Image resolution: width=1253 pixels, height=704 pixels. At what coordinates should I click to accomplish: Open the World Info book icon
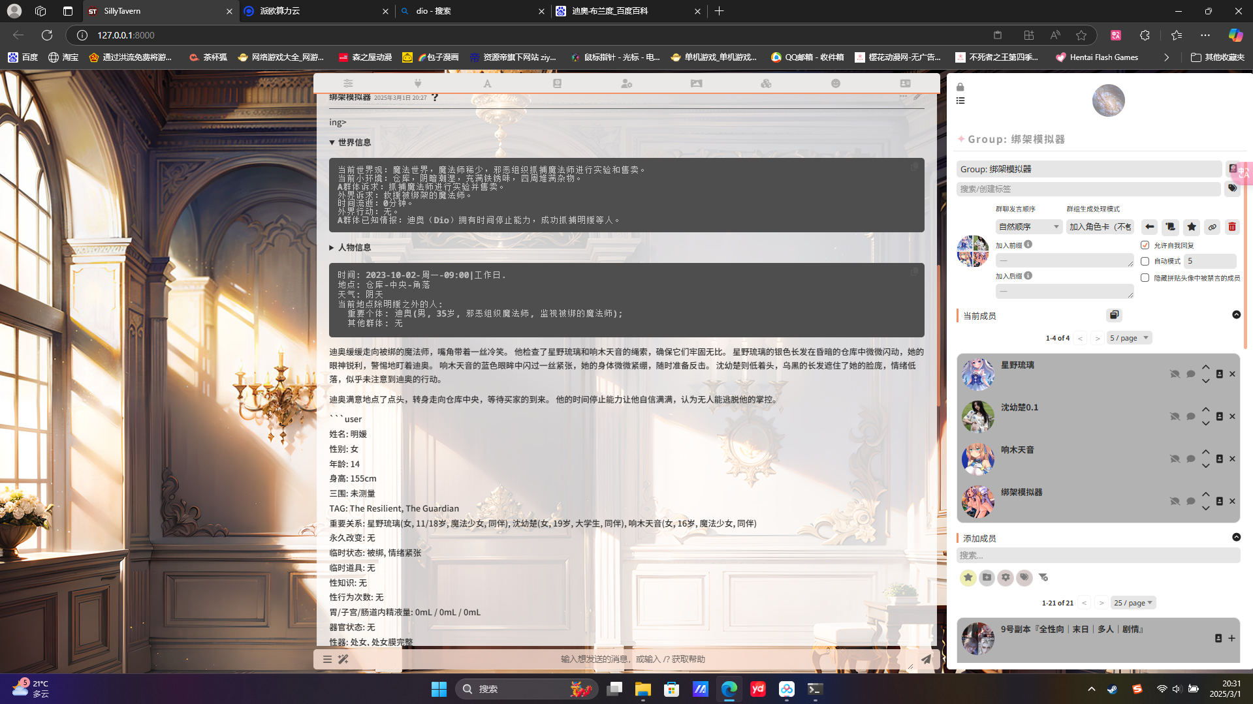557,84
